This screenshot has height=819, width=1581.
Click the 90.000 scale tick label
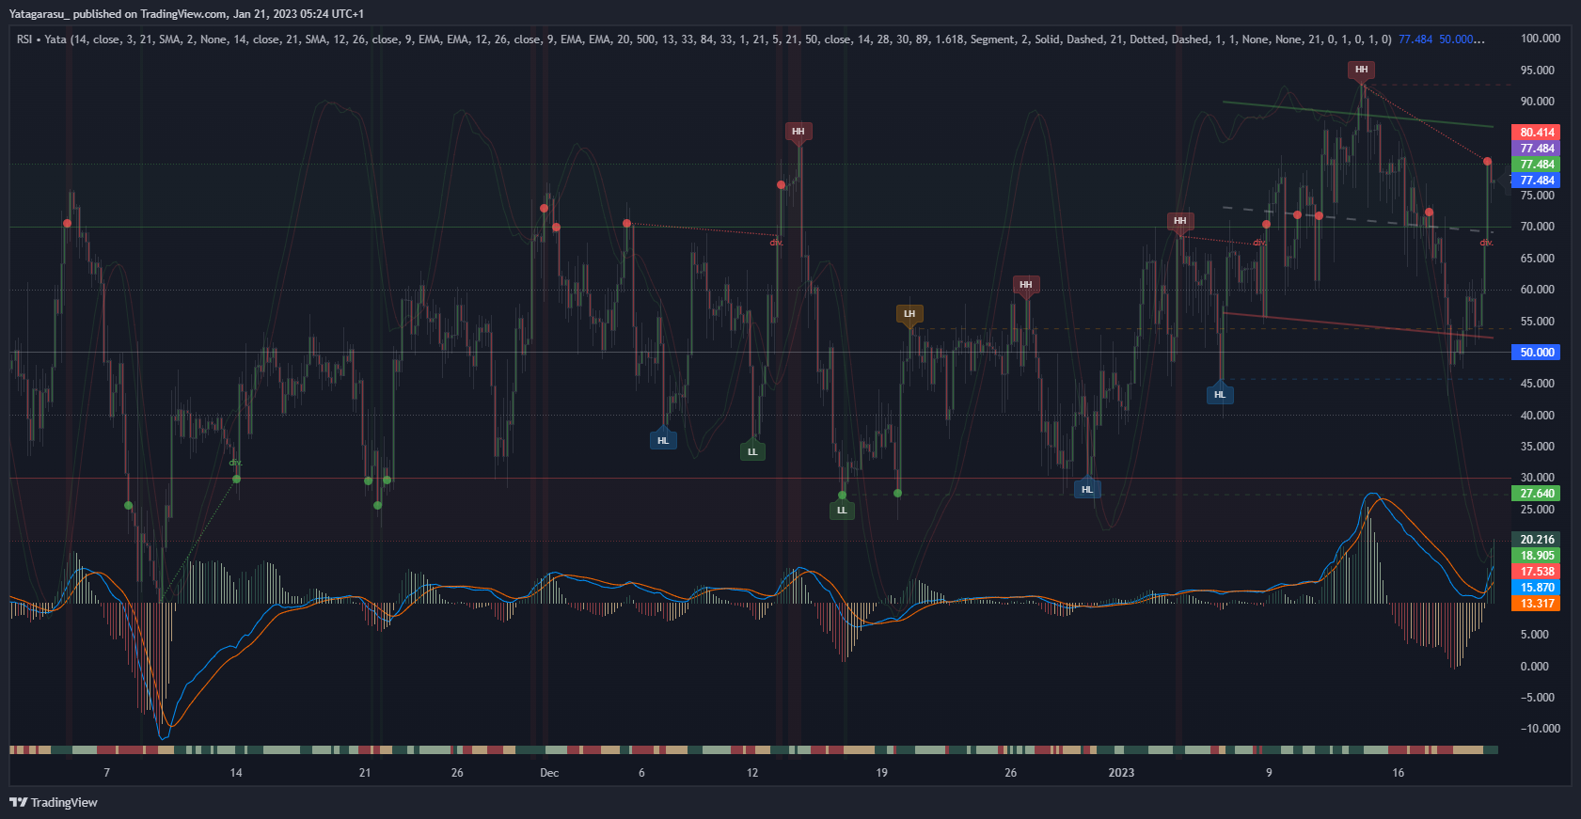pyautogui.click(x=1538, y=102)
